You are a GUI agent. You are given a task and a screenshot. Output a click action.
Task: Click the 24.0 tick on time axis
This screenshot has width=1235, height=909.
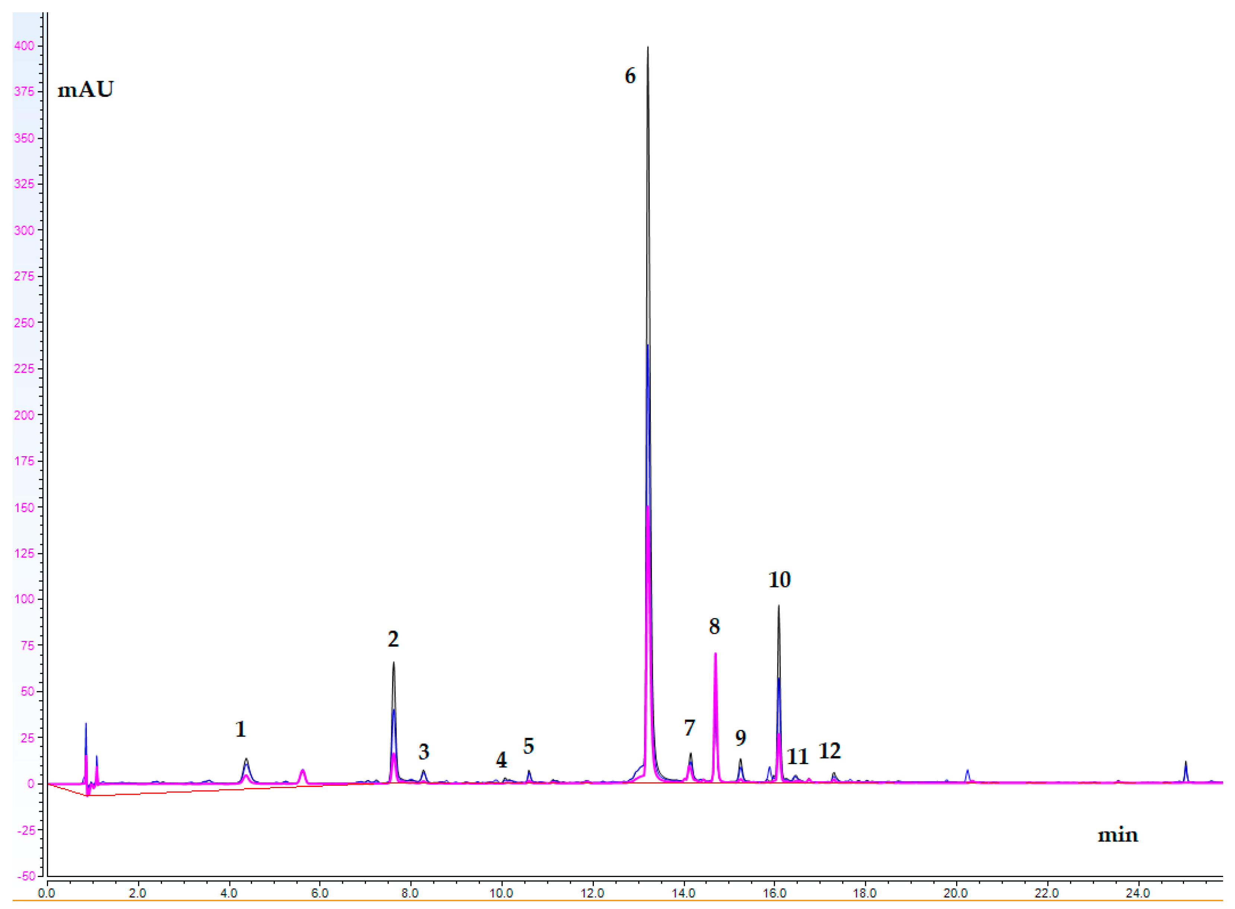point(1137,893)
